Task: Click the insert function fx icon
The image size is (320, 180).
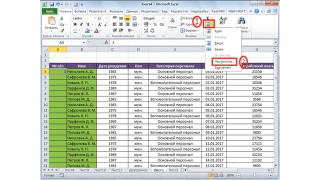Action: (106, 42)
